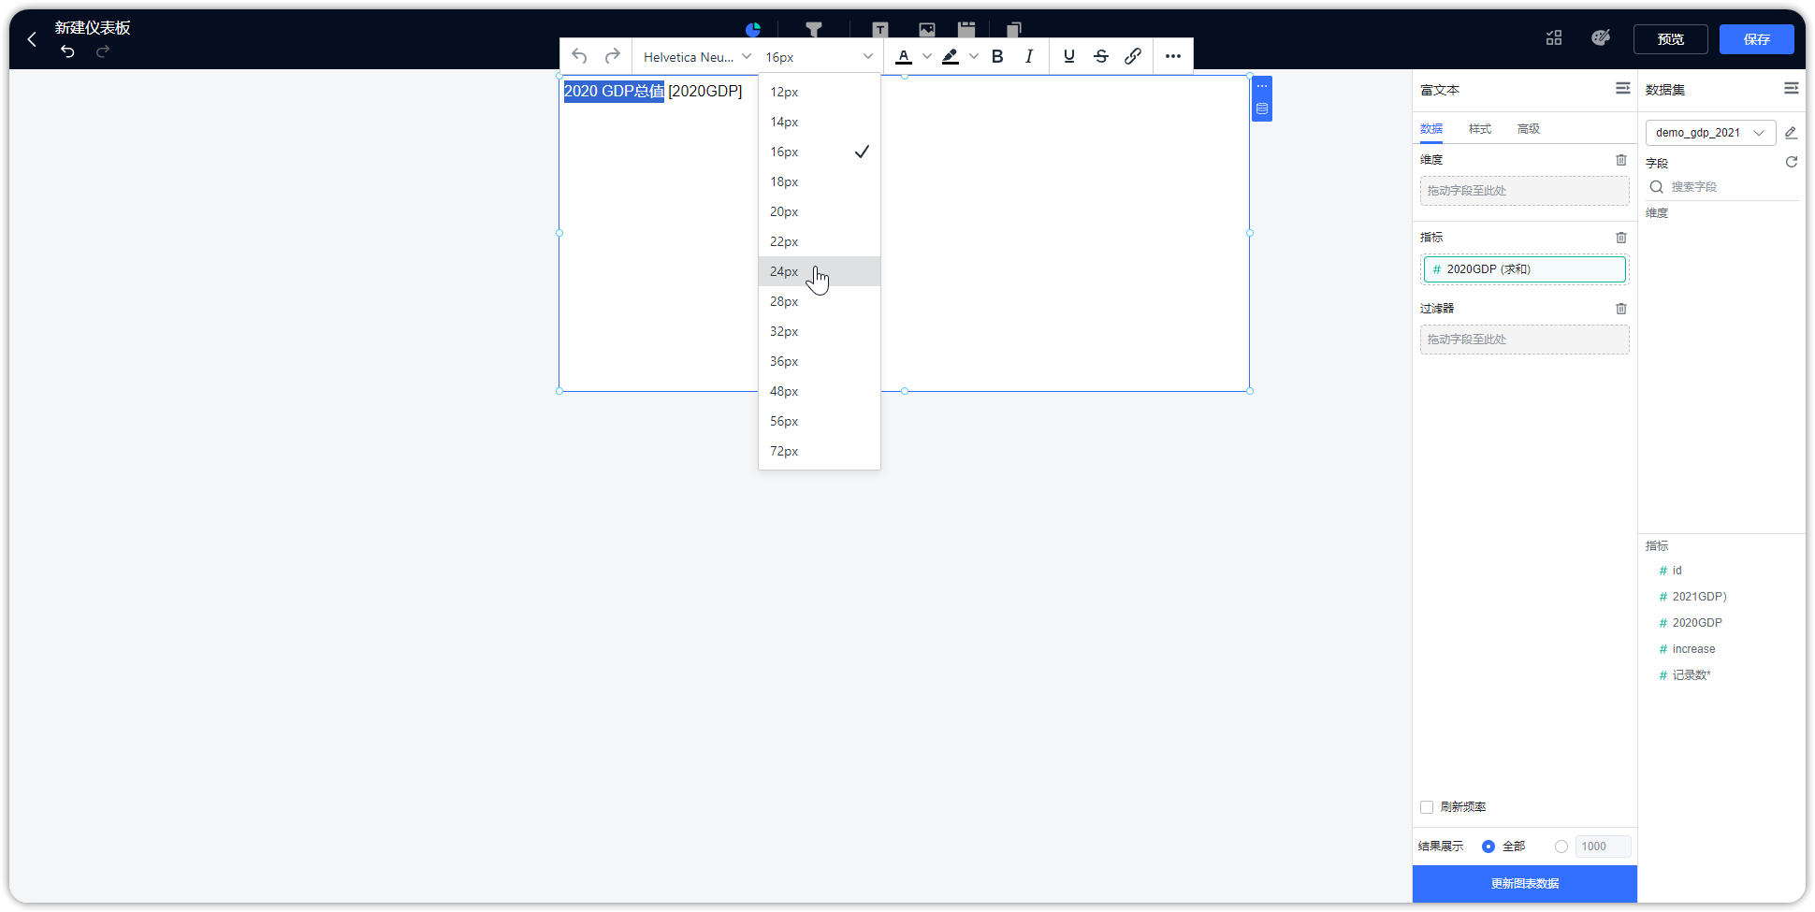Redo text edit in editor toolbar
The width and height of the screenshot is (1815, 912).
click(613, 56)
